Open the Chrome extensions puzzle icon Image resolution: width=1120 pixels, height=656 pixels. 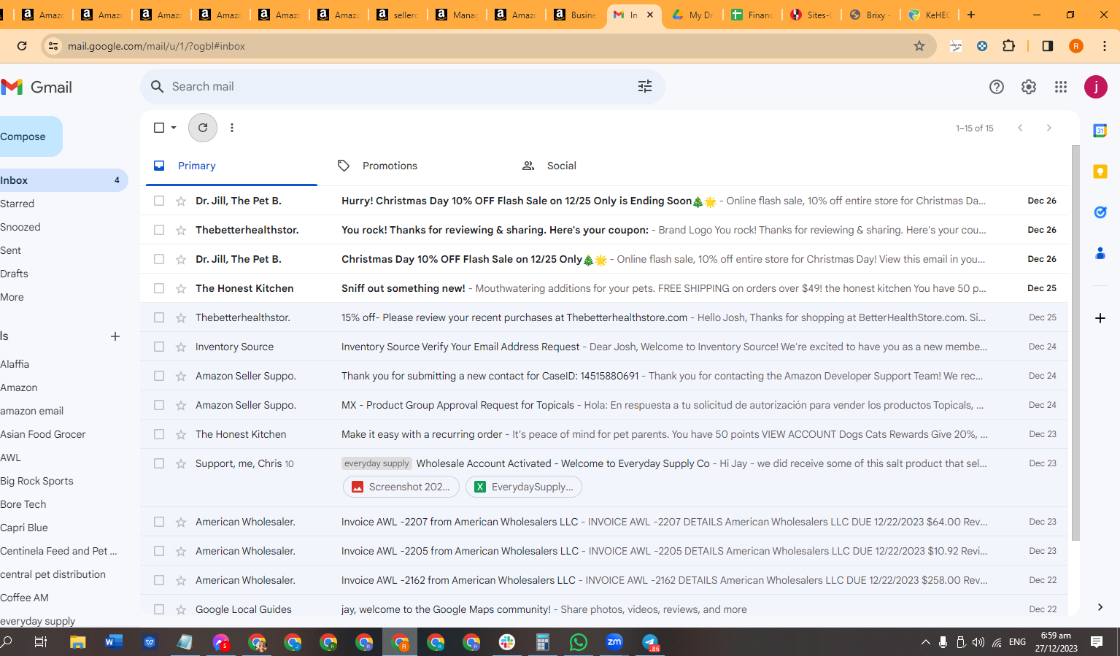click(x=1009, y=46)
